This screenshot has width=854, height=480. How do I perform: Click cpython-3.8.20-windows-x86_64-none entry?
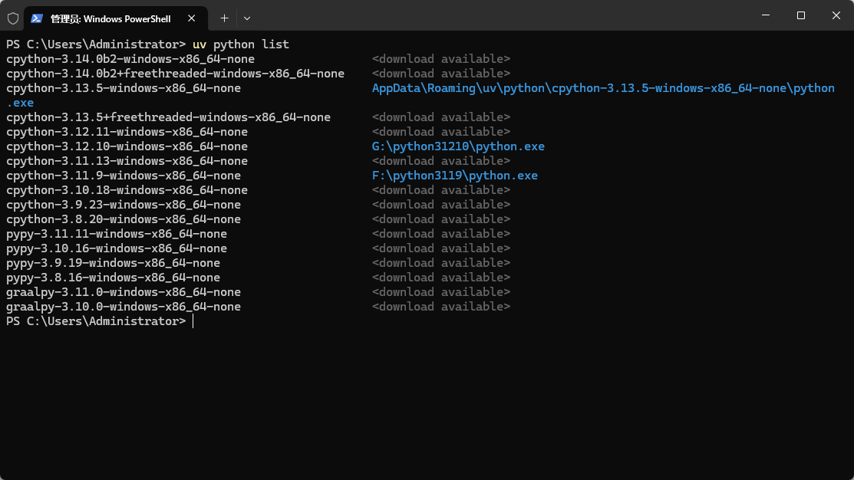point(123,219)
